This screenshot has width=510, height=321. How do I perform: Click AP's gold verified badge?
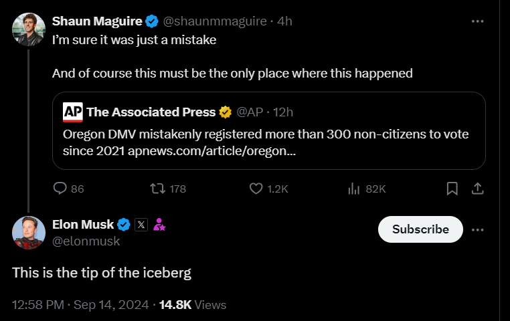[226, 112]
